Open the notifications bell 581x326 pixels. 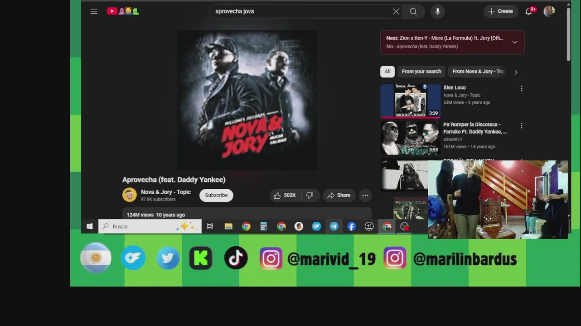(529, 11)
